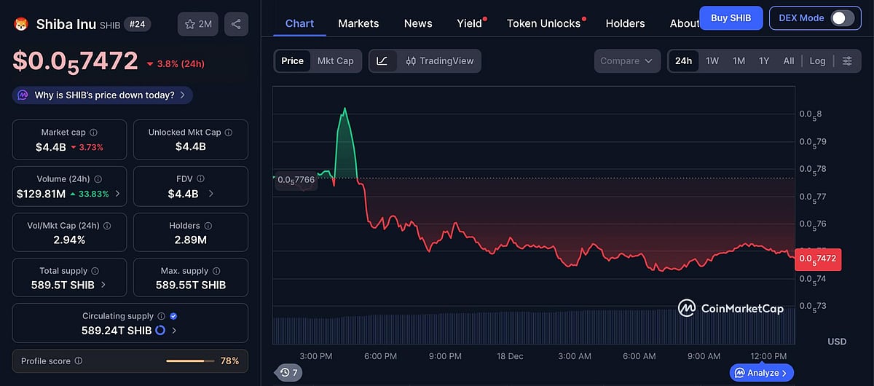874x386 pixels.
Task: Click the verified badge by Circulating supply
Action: click(x=173, y=316)
